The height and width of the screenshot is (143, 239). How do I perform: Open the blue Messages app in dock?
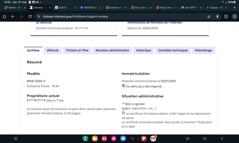[x=123, y=139]
